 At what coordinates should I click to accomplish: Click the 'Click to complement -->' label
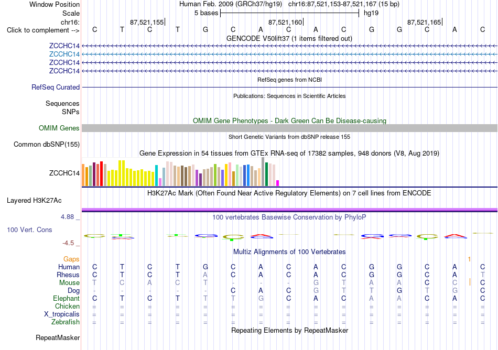pyautogui.click(x=43, y=30)
